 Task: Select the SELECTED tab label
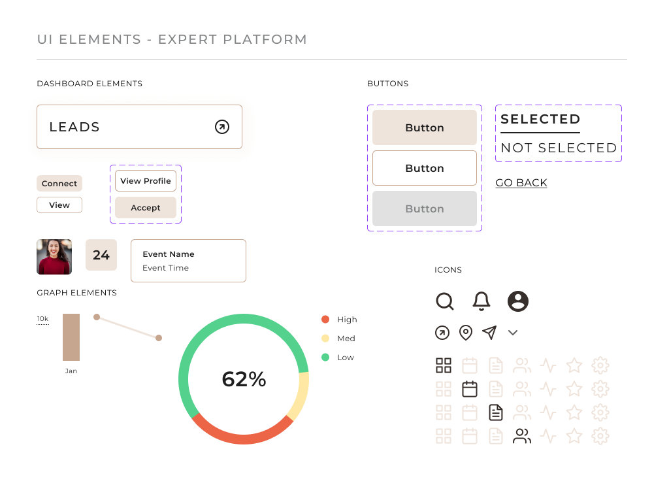[x=540, y=119]
